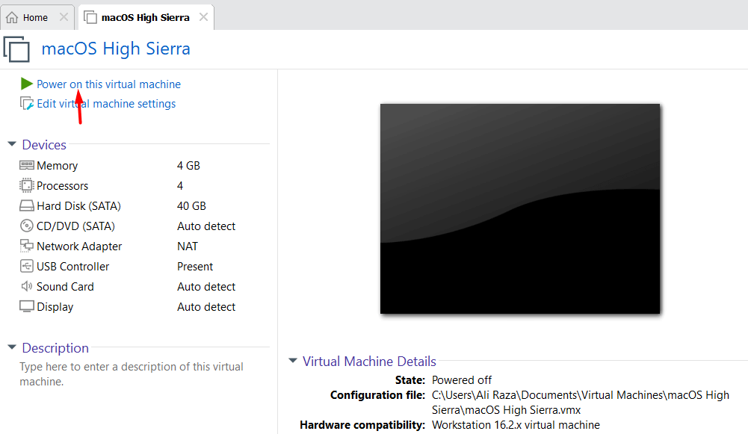The width and height of the screenshot is (748, 434).
Task: Click the USB Controller icon
Action: tap(27, 267)
